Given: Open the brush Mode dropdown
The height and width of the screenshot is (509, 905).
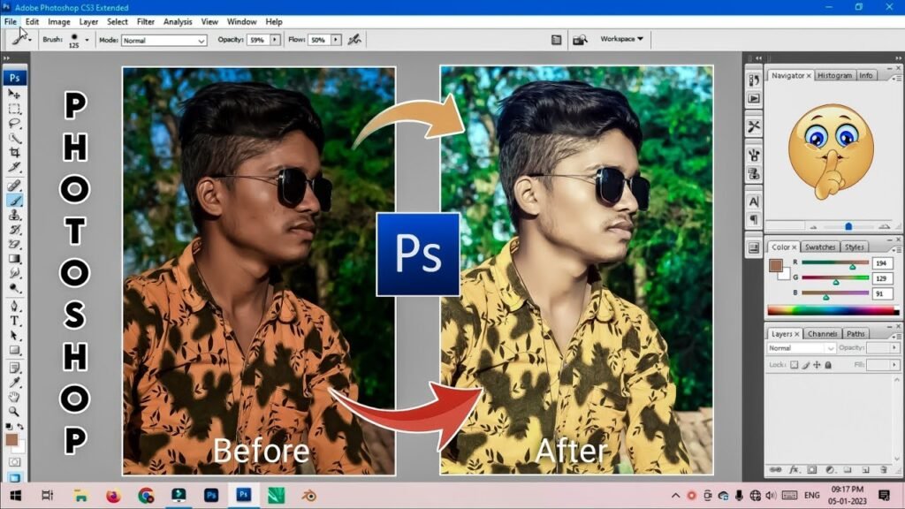Looking at the screenshot, I should point(164,41).
